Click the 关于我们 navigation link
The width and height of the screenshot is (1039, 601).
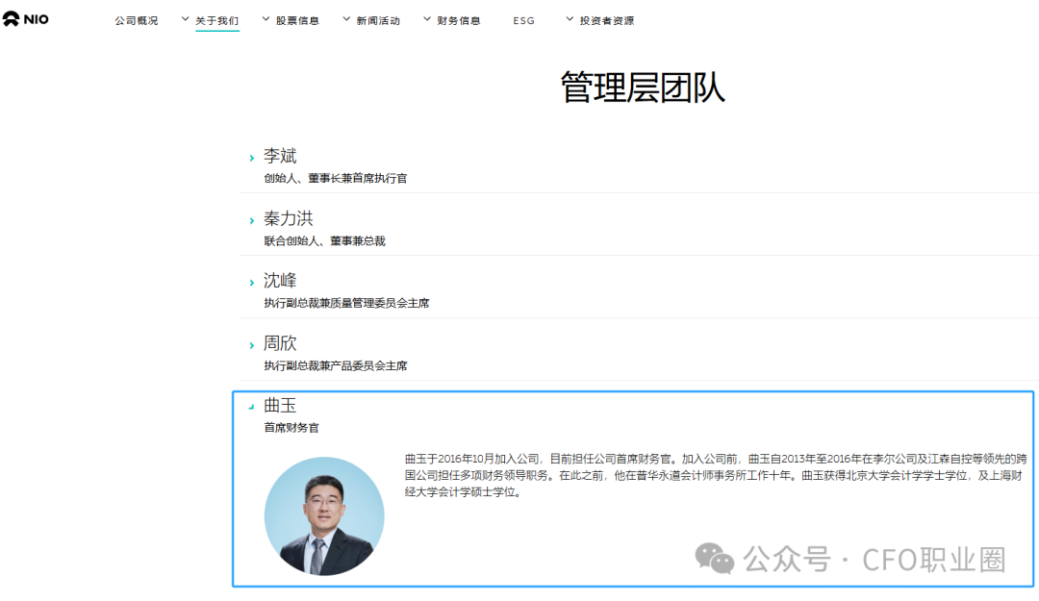(x=216, y=19)
